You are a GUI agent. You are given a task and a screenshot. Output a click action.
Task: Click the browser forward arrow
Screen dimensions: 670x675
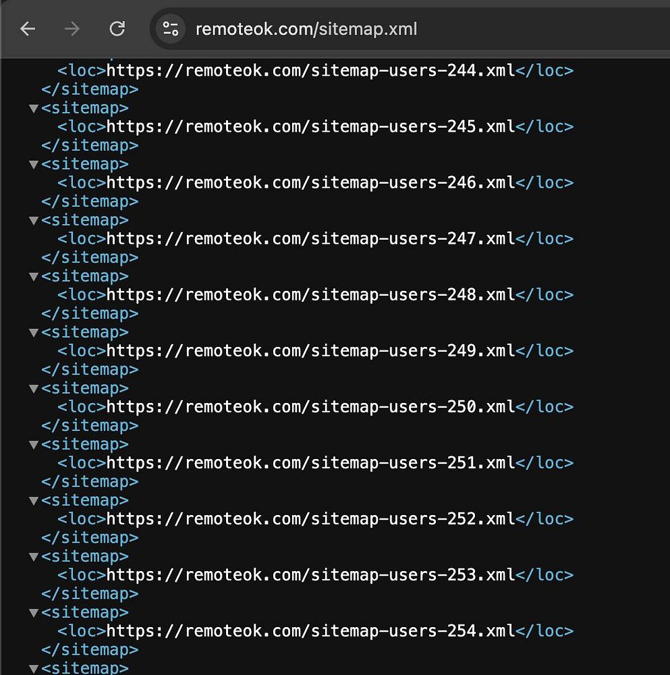tap(72, 29)
